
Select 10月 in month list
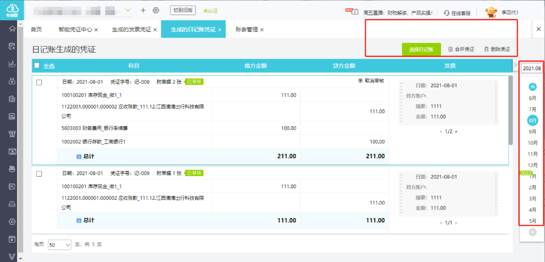(x=532, y=143)
